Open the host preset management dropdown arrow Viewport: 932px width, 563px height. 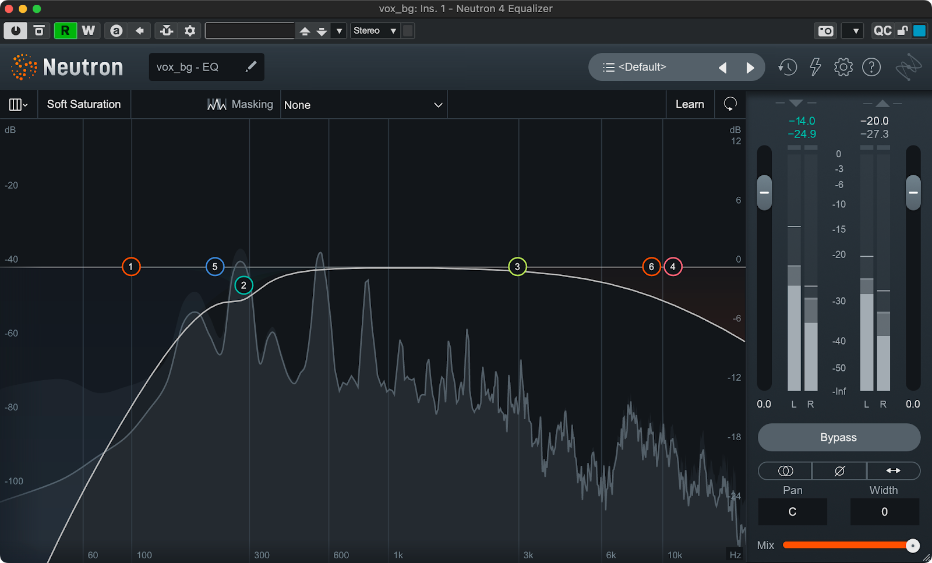[339, 31]
